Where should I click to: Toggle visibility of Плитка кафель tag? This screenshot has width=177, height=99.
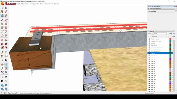point(149,51)
